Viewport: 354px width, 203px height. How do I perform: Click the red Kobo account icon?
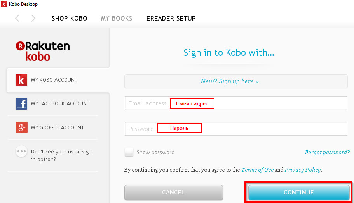click(21, 80)
